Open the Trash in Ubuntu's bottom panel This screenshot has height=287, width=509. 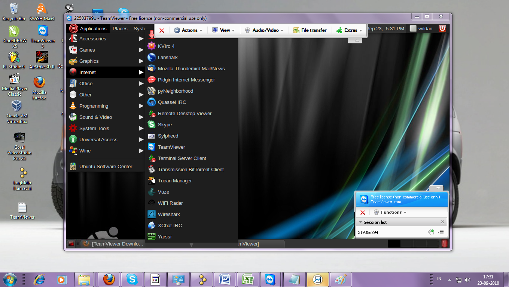click(444, 244)
